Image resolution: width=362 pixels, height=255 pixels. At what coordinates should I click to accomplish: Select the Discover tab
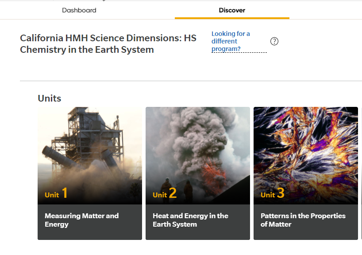click(x=232, y=10)
